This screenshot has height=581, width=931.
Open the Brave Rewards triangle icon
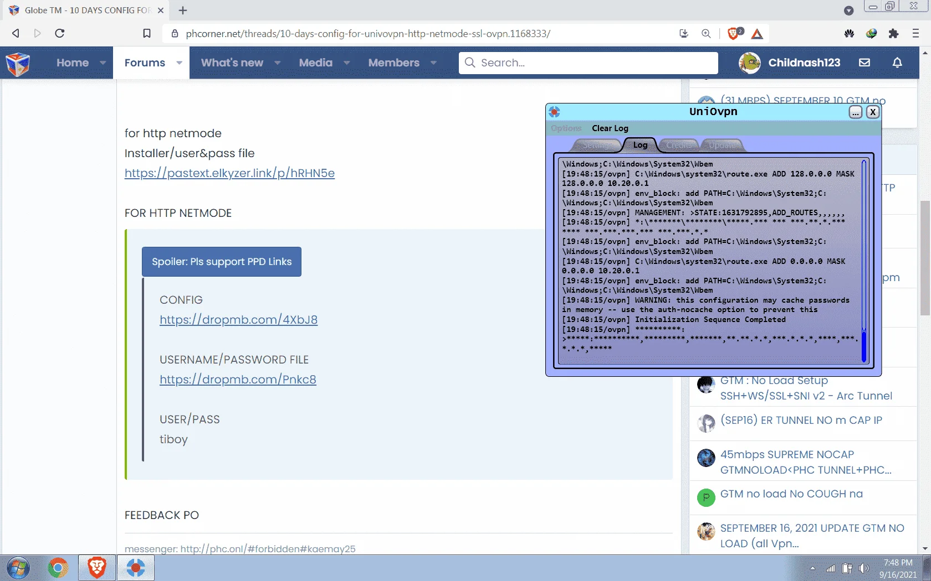757,34
